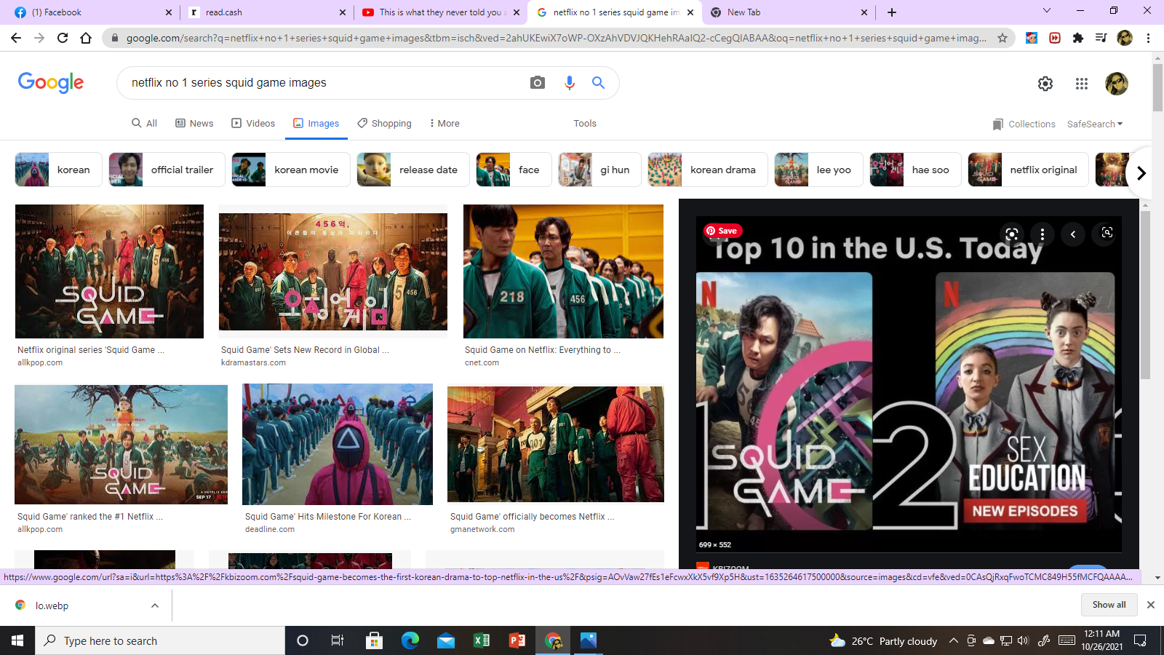
Task: Open PowerPoint from the taskbar
Action: (517, 640)
